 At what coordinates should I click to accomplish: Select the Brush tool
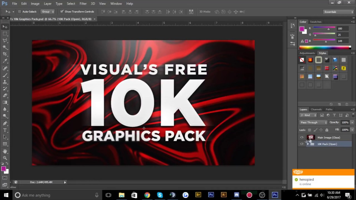5,75
